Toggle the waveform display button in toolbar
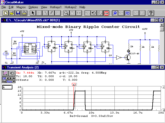Image resolution: width=165 pixels, height=123 pixels. (128, 13)
